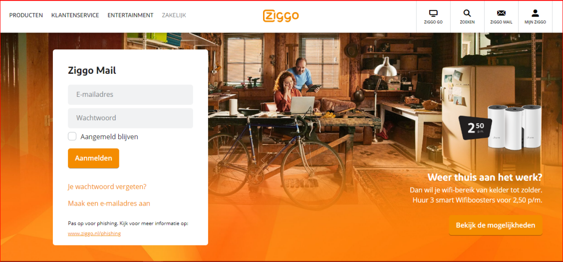Open Mijn Ziggo via the person icon
Viewport: 563px width, 262px height.
pos(536,13)
